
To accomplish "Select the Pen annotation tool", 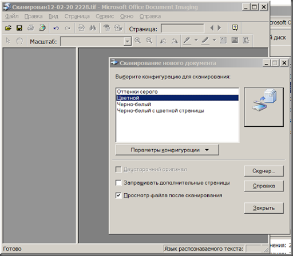I will click(x=187, y=41).
